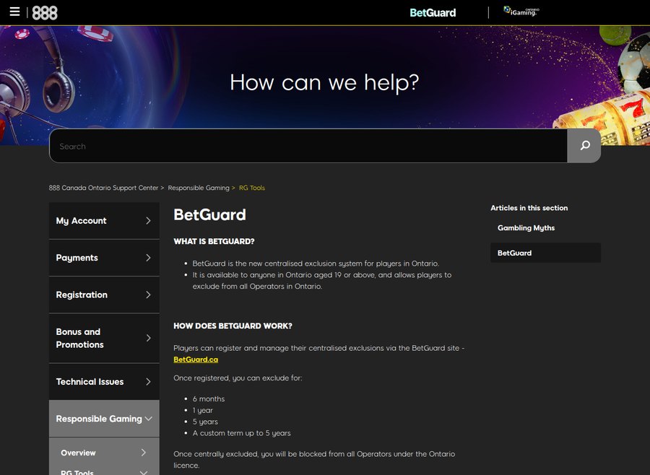
Task: Focus the Search input field
Action: (308, 146)
